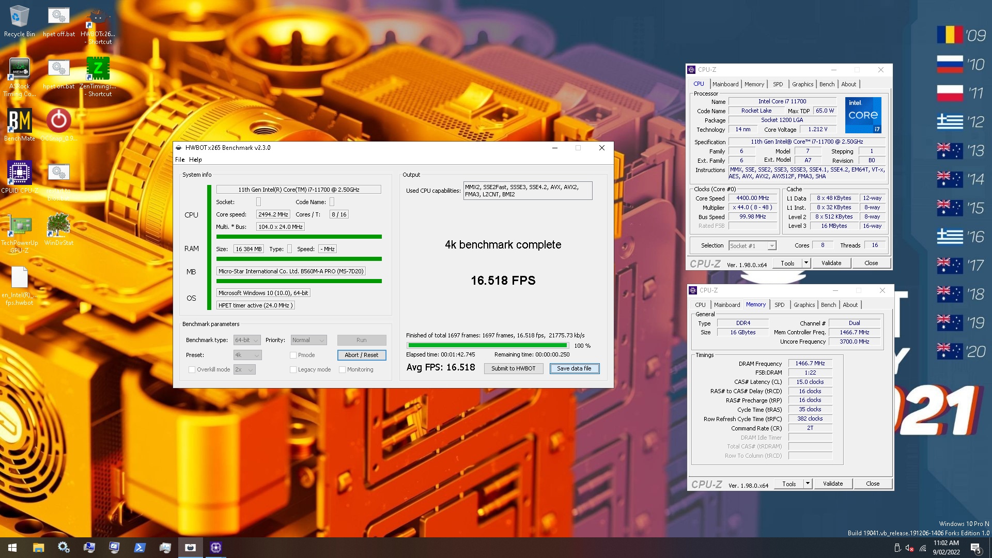Click the network tray icon
The image size is (992, 558).
pos(923,548)
